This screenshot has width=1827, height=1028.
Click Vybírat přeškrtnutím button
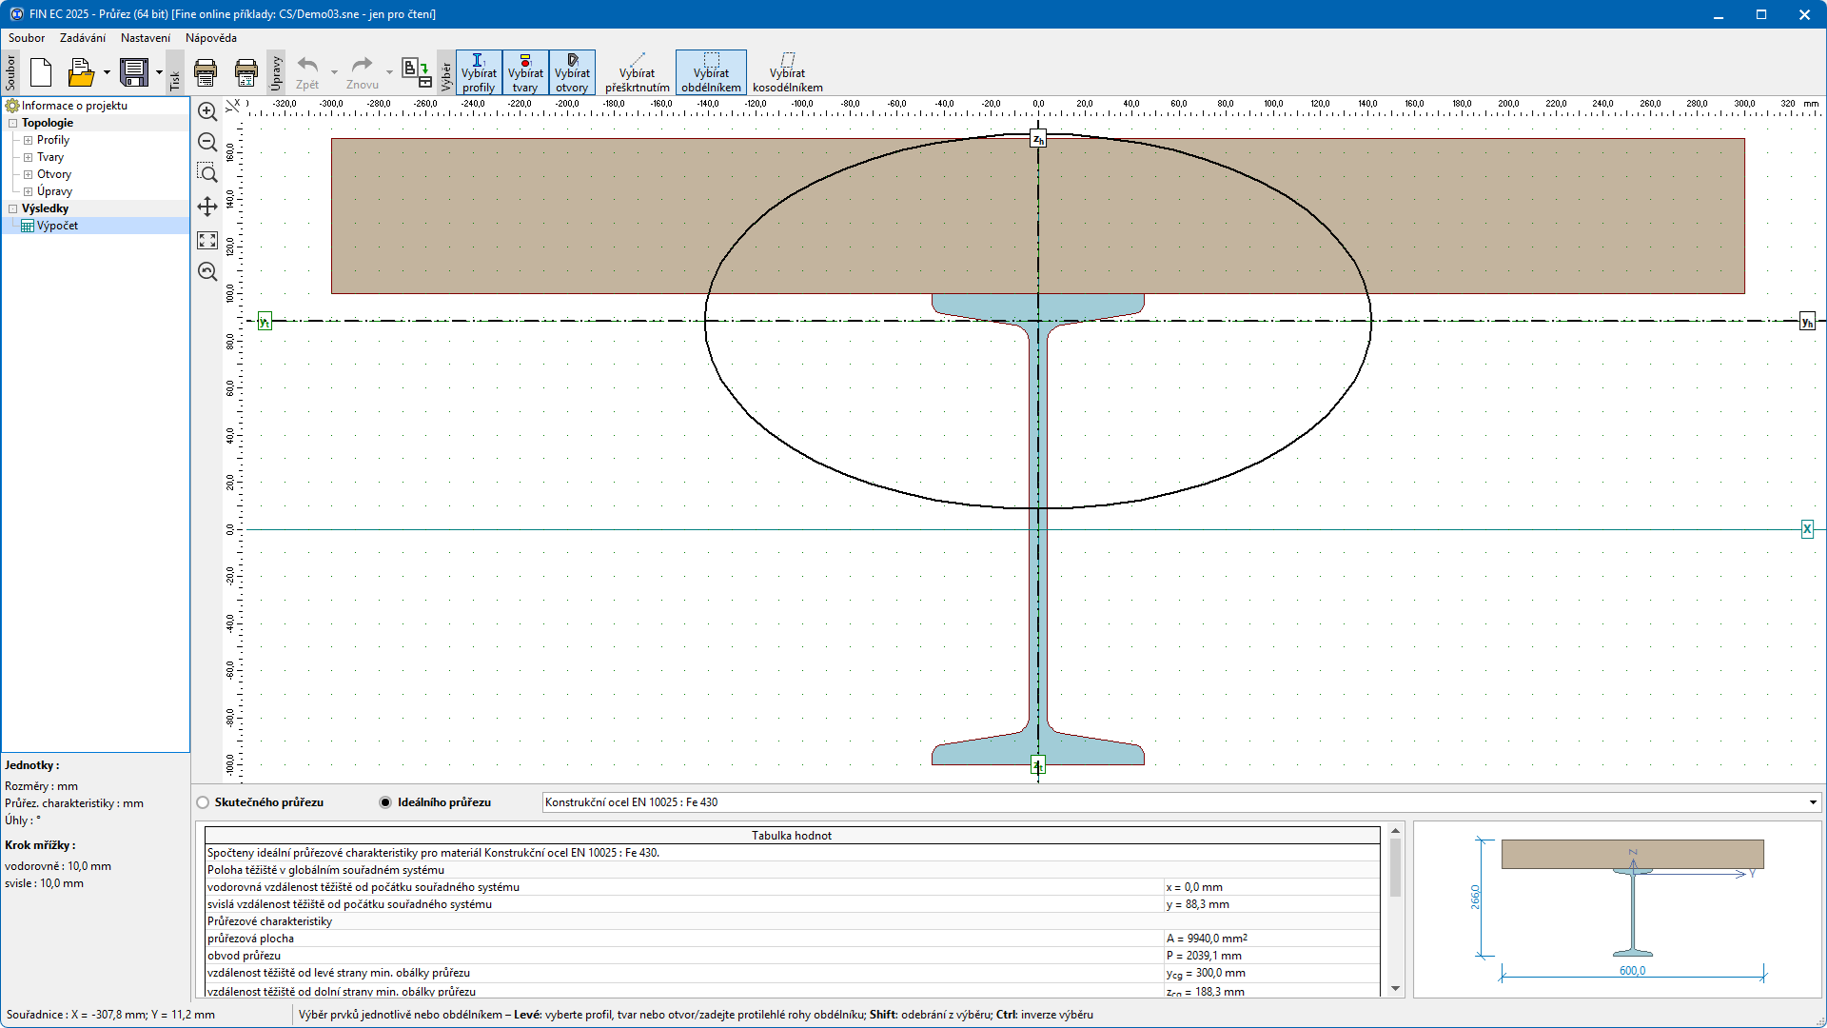pyautogui.click(x=637, y=72)
